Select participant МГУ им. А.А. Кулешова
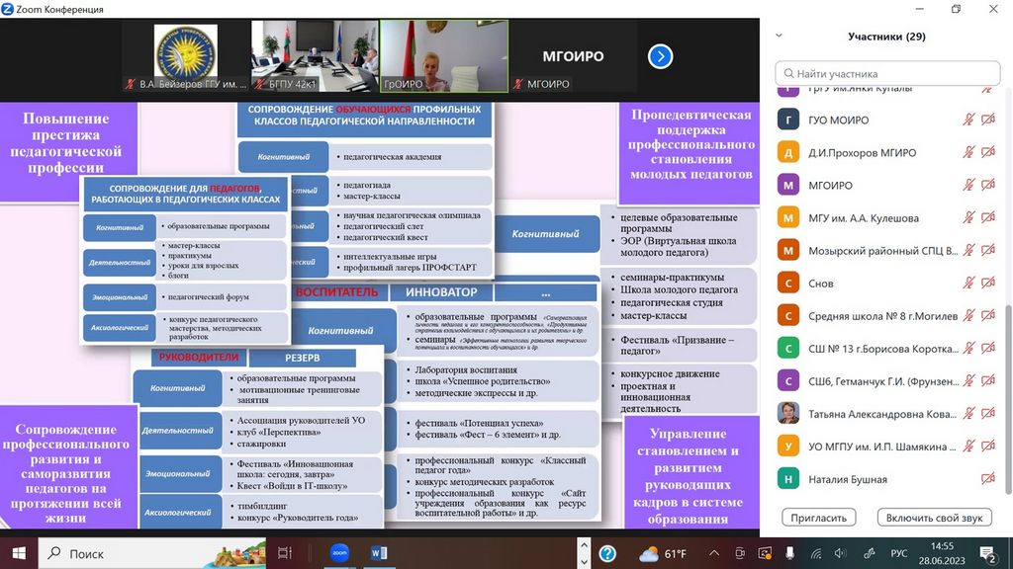 point(864,218)
